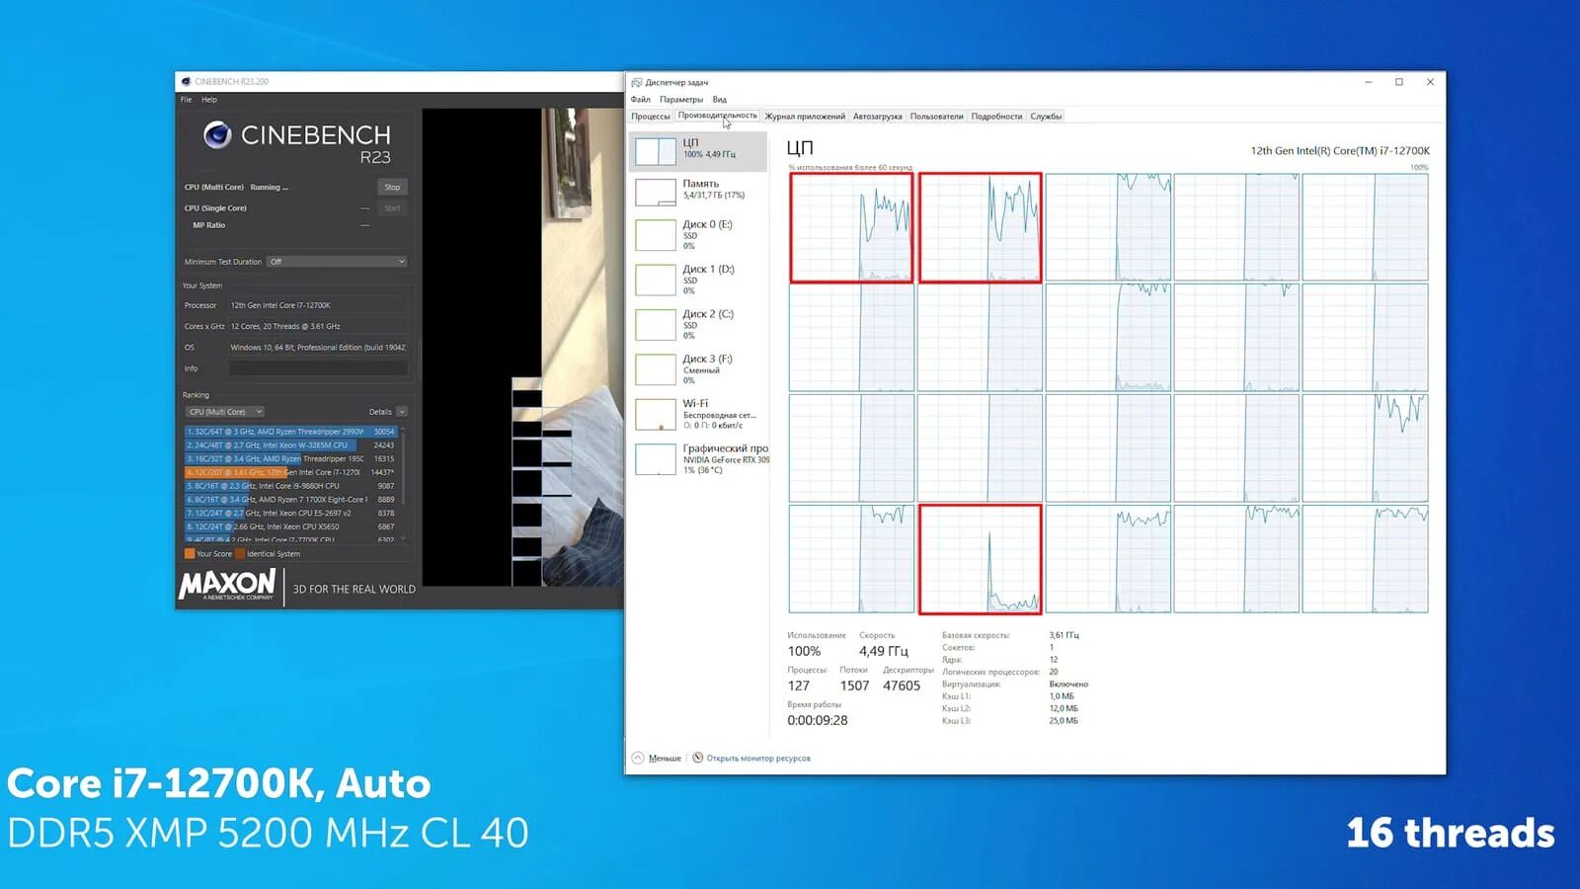Switch to the Подробности tab
The height and width of the screenshot is (889, 1580).
point(996,117)
